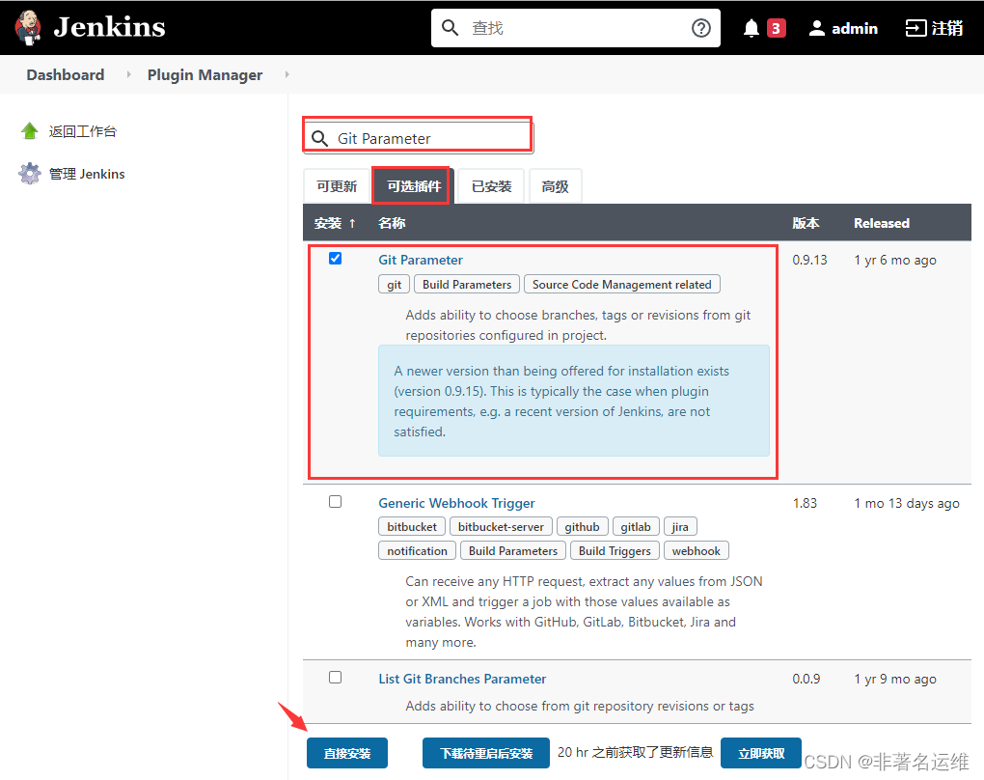Open List Git Branches Parameter link
The width and height of the screenshot is (984, 780).
pyautogui.click(x=462, y=679)
